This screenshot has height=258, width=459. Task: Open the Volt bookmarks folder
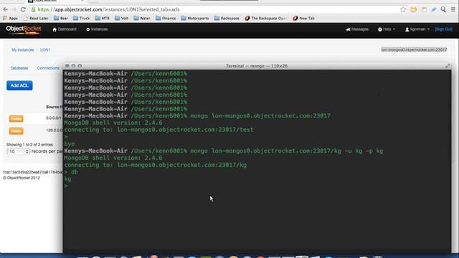pos(121,18)
